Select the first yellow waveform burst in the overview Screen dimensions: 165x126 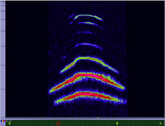click(x=10, y=123)
